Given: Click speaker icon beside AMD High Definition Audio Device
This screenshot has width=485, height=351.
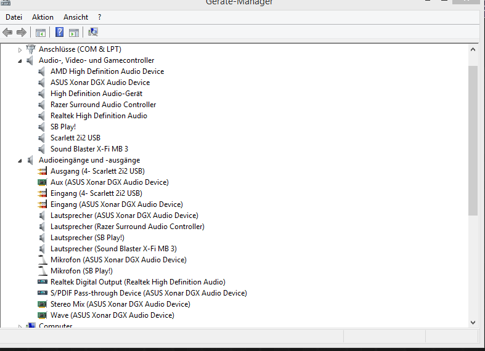Looking at the screenshot, I should tap(41, 71).
